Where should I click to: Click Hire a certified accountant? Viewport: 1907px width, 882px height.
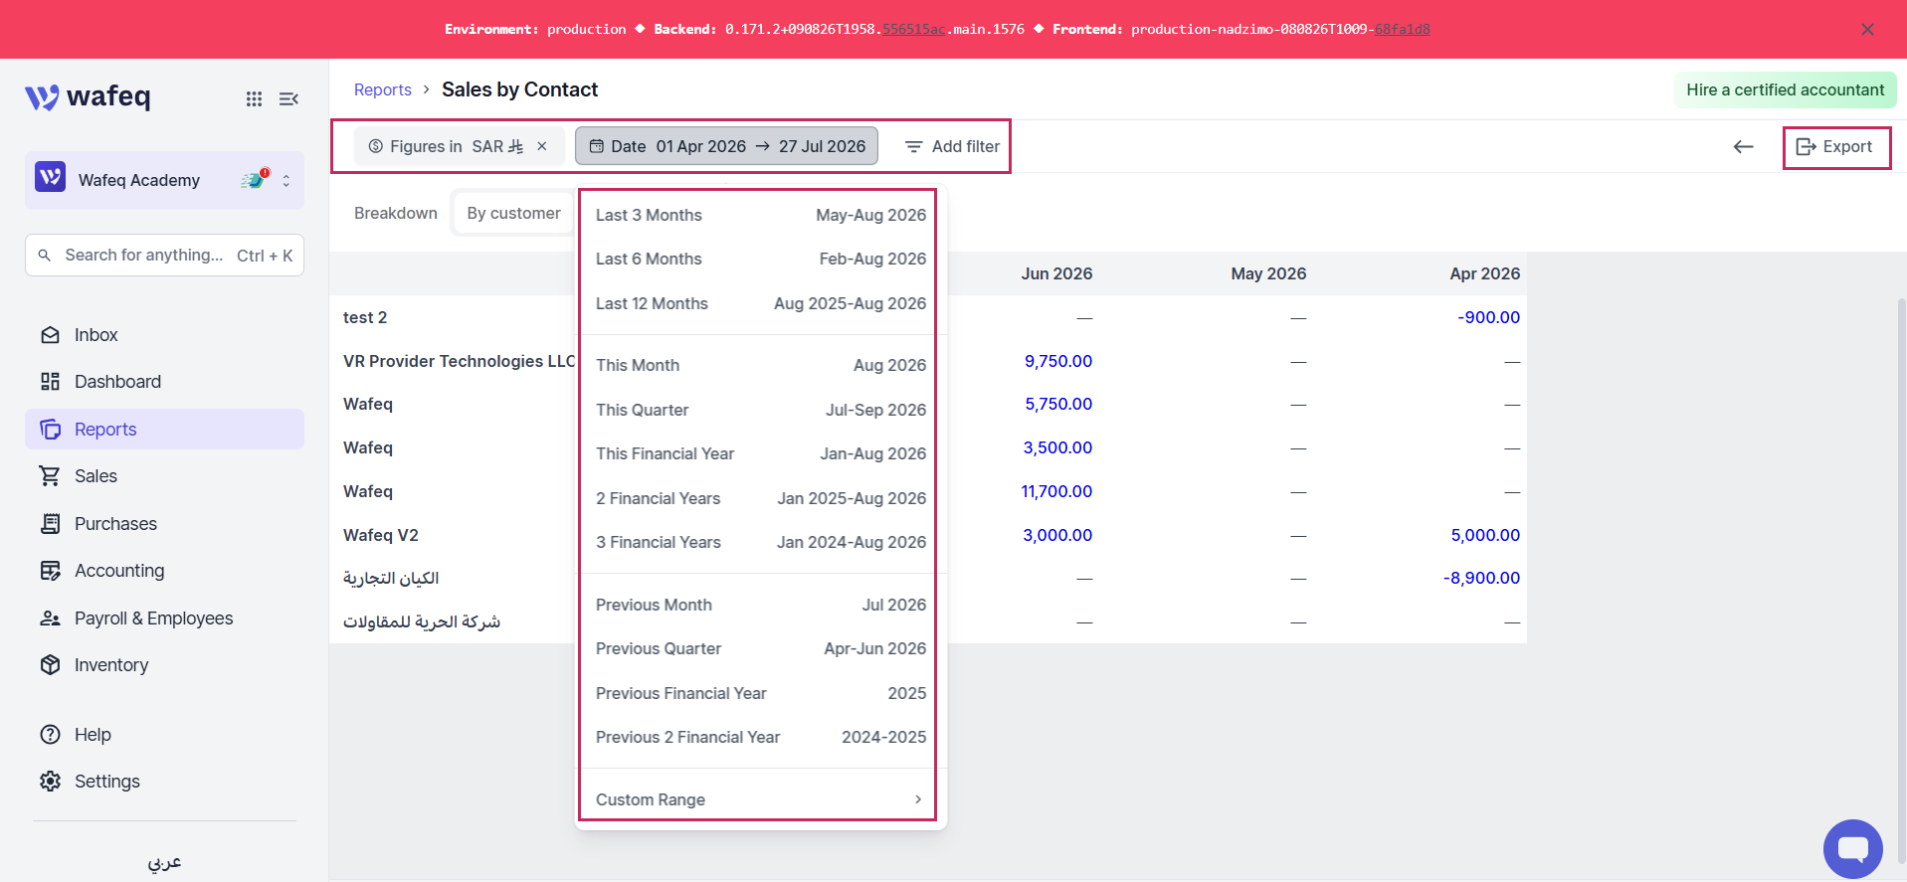1785,89
